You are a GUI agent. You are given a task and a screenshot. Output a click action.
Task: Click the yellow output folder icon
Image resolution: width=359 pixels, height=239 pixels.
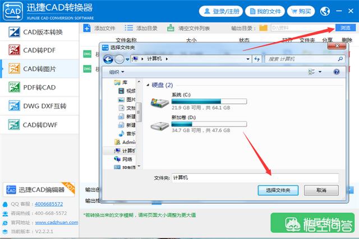263,28
